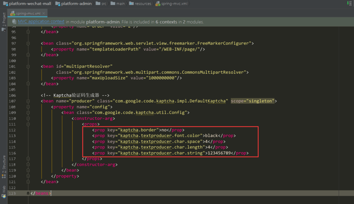354x204 pixels.
Task: Click the com.google.code.kaptcha.util.Config class
Action: coord(141,112)
